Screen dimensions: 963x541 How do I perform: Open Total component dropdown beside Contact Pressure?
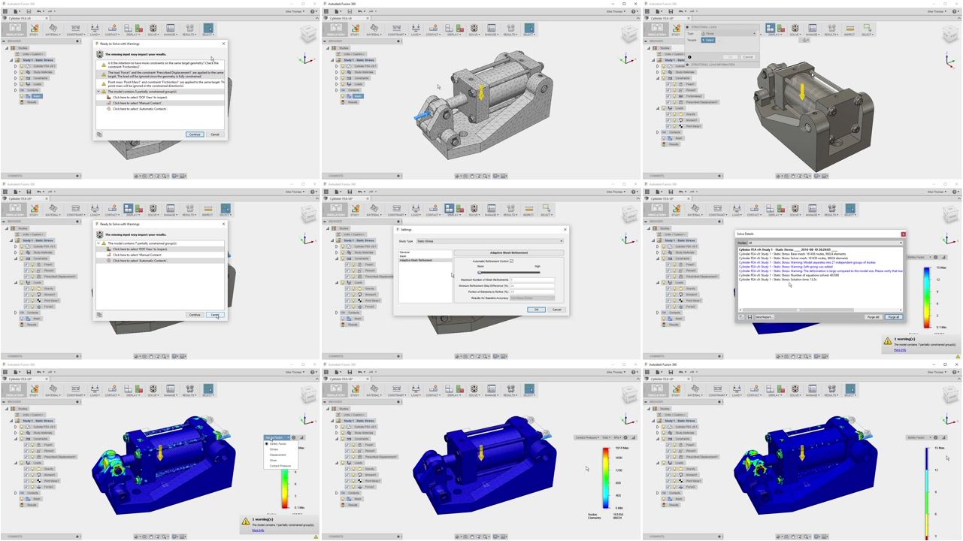(x=606, y=437)
